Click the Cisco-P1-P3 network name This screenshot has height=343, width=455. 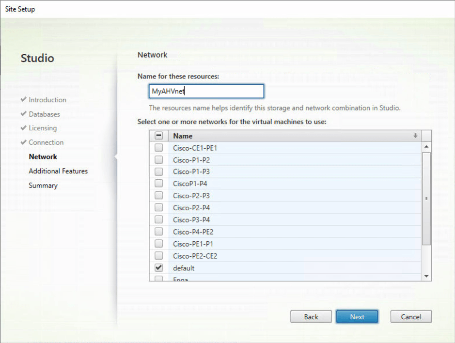pyautogui.click(x=191, y=172)
